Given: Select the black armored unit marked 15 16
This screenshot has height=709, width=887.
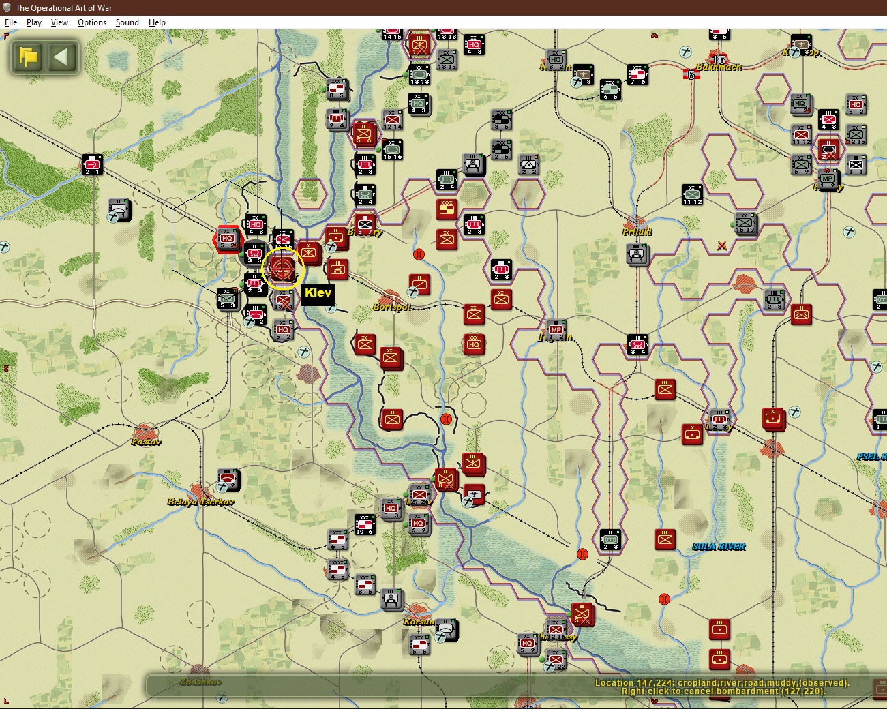Looking at the screenshot, I should tap(392, 150).
